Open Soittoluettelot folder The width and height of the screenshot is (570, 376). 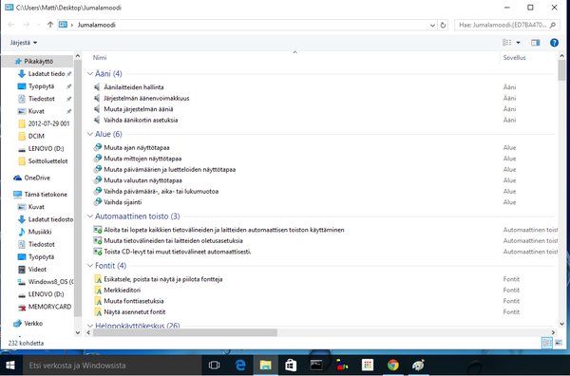pyautogui.click(x=43, y=160)
